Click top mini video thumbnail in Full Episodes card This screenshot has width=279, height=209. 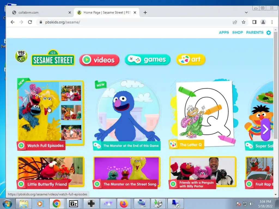[x=71, y=93]
